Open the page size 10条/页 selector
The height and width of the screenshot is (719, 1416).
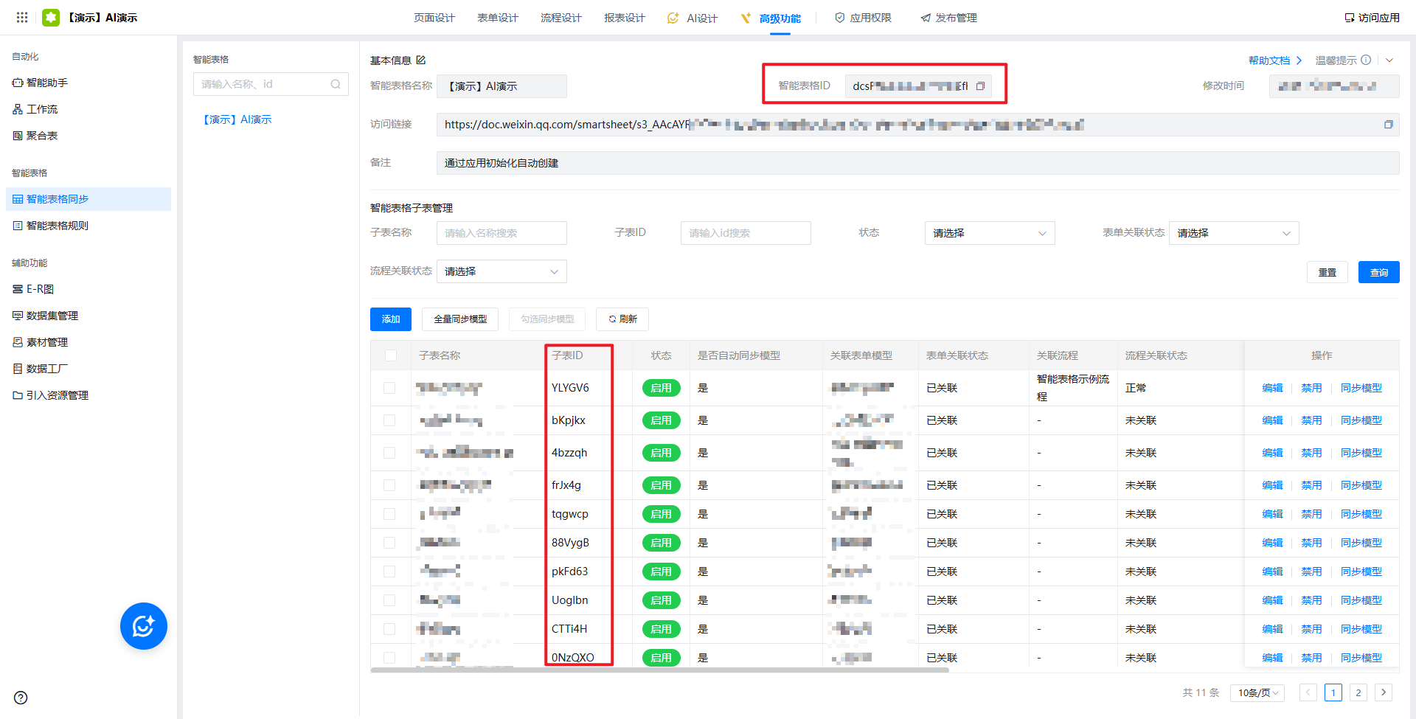coord(1257,692)
